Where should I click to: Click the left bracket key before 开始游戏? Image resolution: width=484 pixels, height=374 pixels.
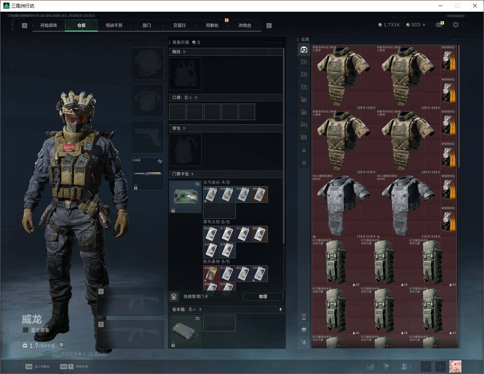[25, 26]
